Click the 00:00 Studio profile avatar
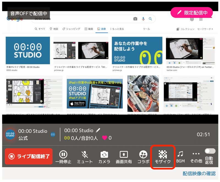Viewport: 220px width, 182px height. [10, 135]
